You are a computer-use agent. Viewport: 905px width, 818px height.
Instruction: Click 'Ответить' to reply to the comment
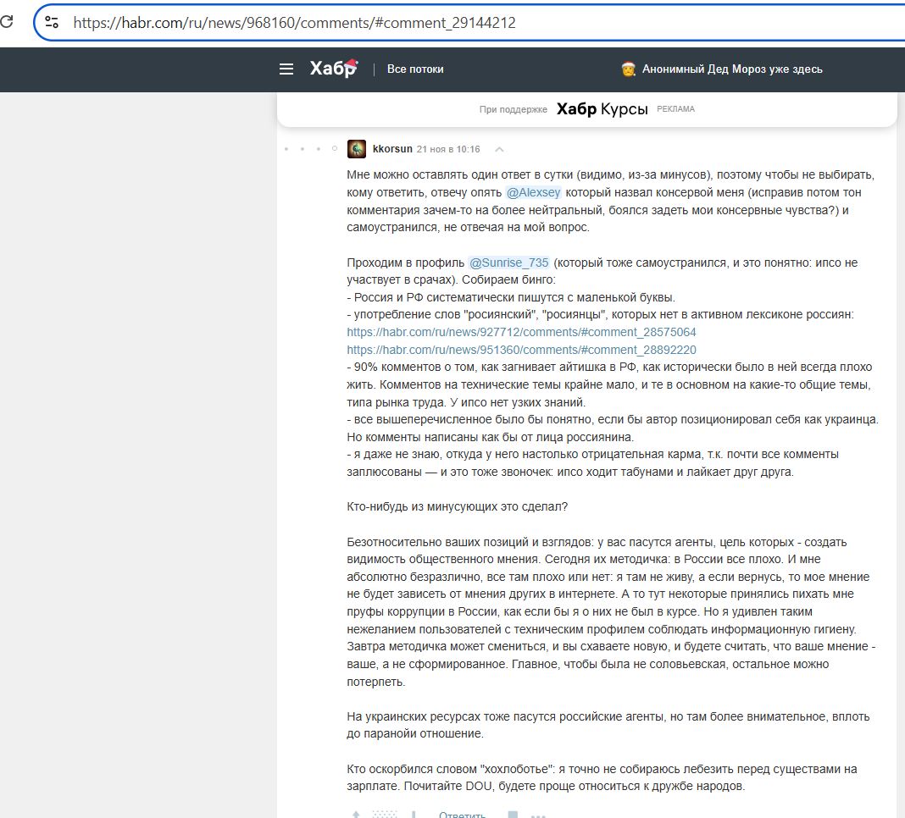point(462,814)
